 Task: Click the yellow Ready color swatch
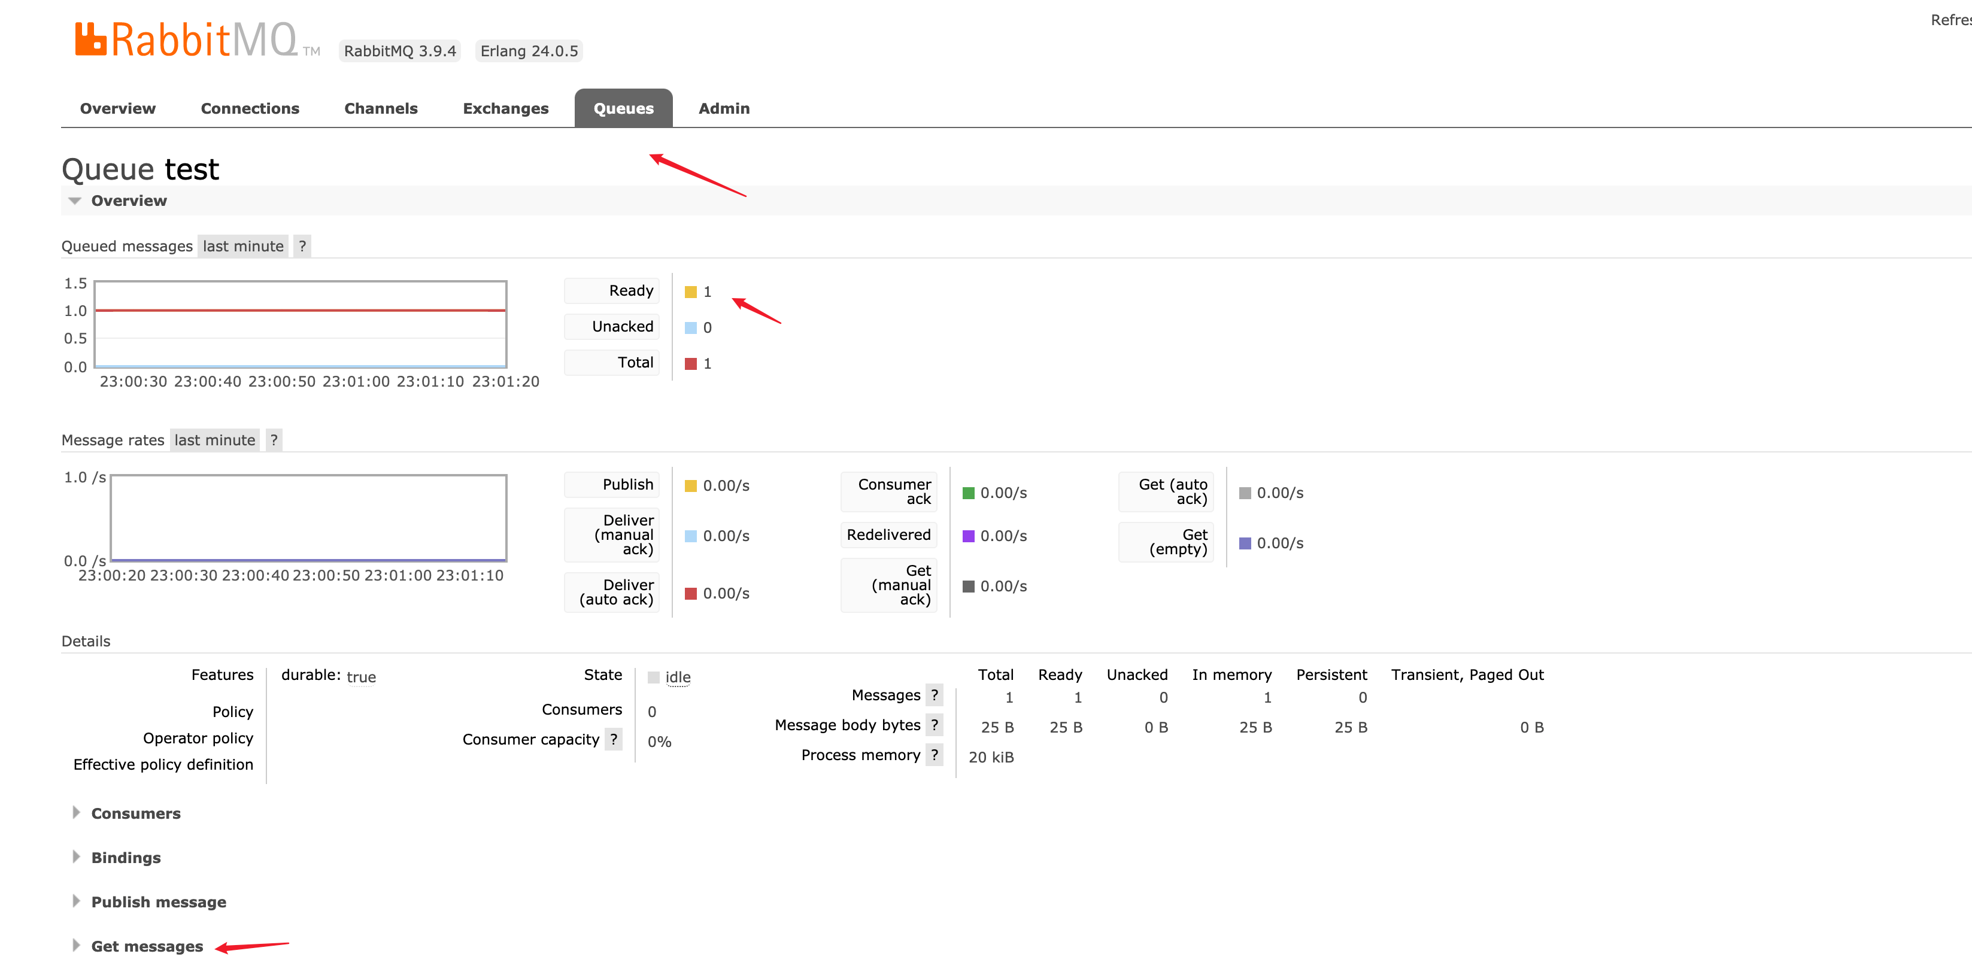coord(690,293)
